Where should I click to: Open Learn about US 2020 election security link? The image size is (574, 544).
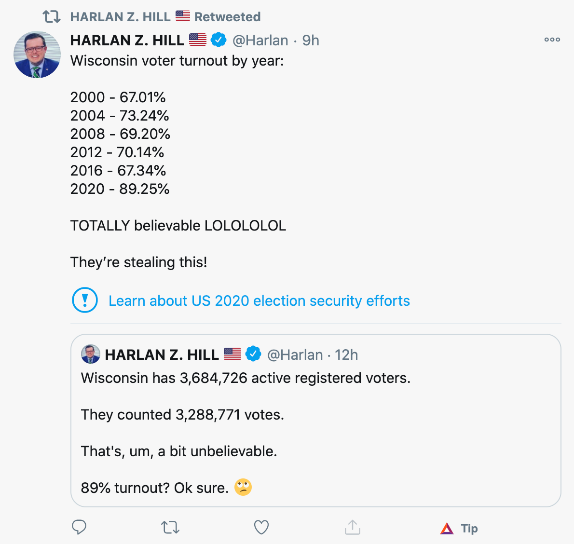(259, 301)
